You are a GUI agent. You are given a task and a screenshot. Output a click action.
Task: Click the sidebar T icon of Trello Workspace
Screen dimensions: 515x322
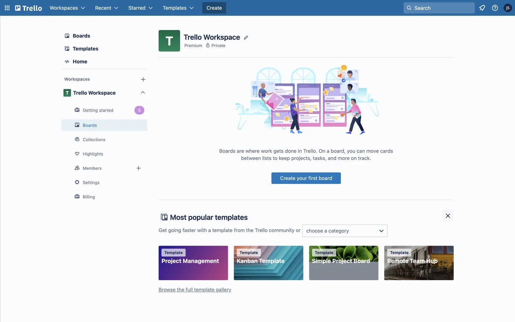[x=67, y=93]
